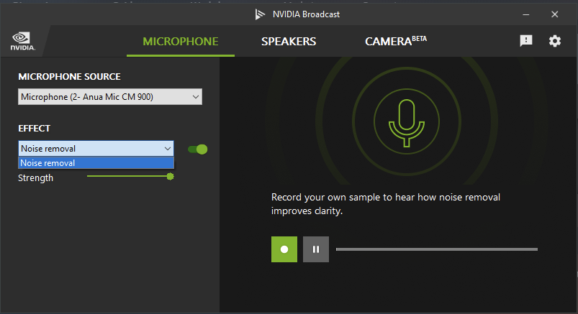Viewport: 578px width, 314px height.
Task: Click the Strength slider handle
Action: (x=170, y=177)
